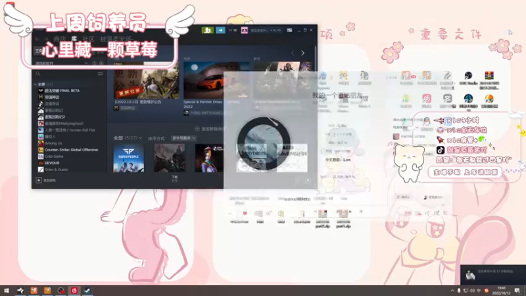Expand the Steam account name dropdown

[266, 30]
